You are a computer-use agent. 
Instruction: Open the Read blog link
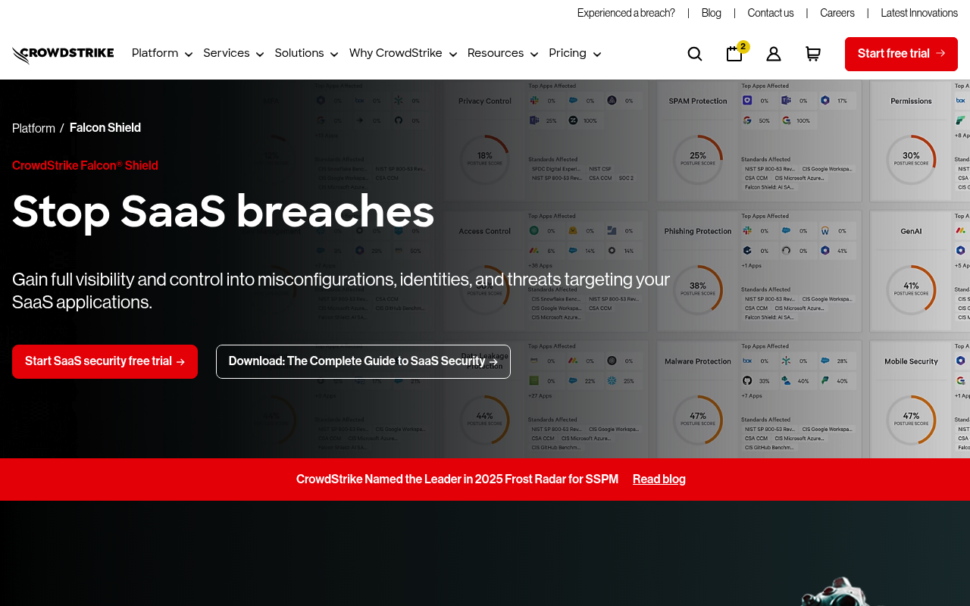coord(659,479)
